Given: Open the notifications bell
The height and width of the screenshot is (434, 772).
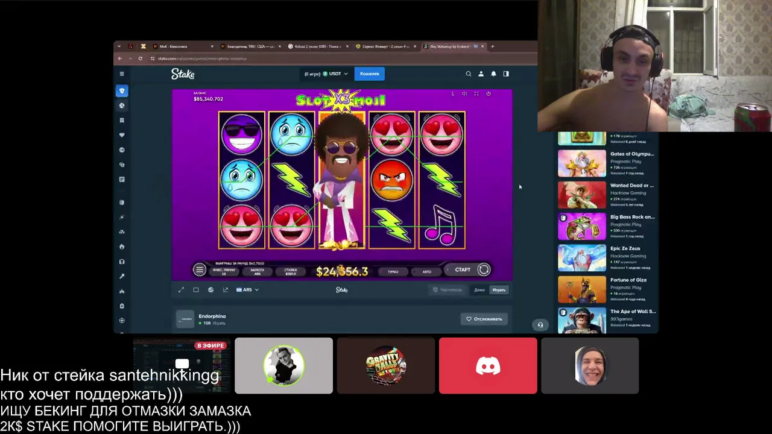Looking at the screenshot, I should pos(493,74).
